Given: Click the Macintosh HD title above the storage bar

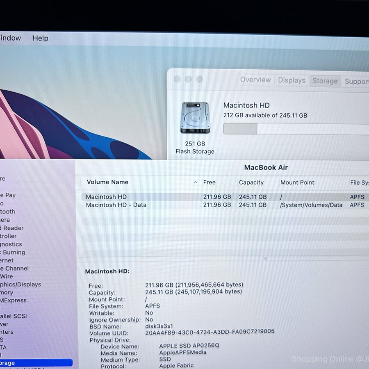Looking at the screenshot, I should point(246,105).
